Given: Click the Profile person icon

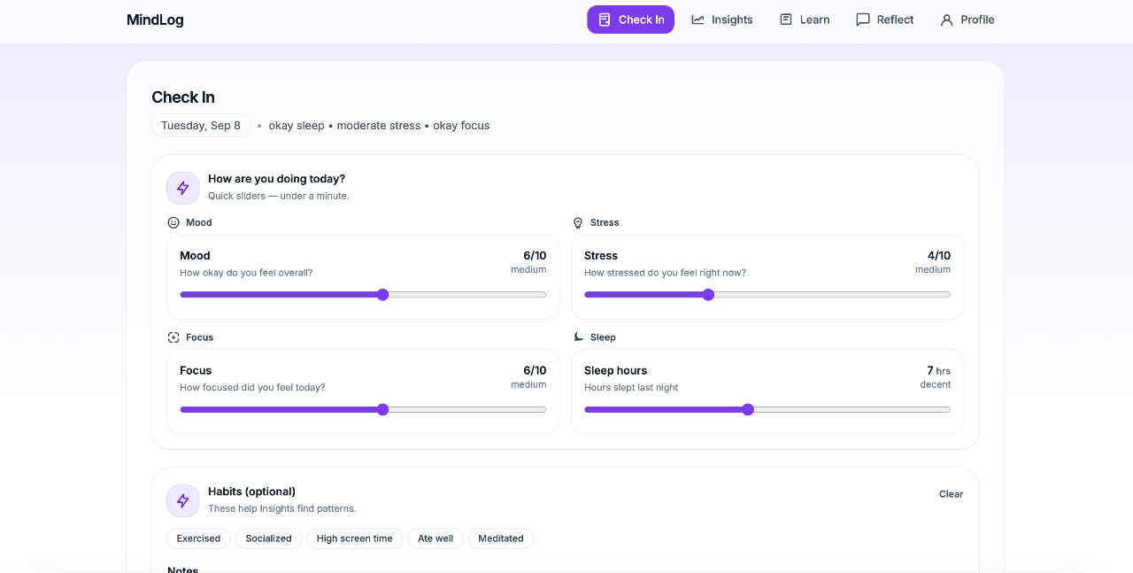Looking at the screenshot, I should coord(947,19).
